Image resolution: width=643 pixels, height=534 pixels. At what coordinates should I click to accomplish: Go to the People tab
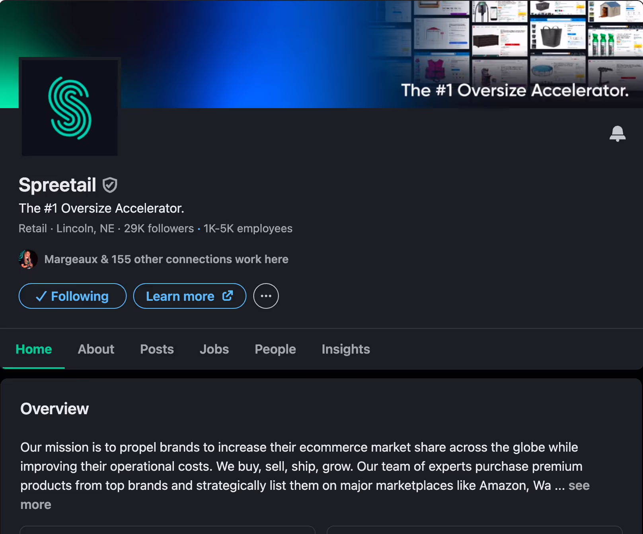tap(275, 349)
